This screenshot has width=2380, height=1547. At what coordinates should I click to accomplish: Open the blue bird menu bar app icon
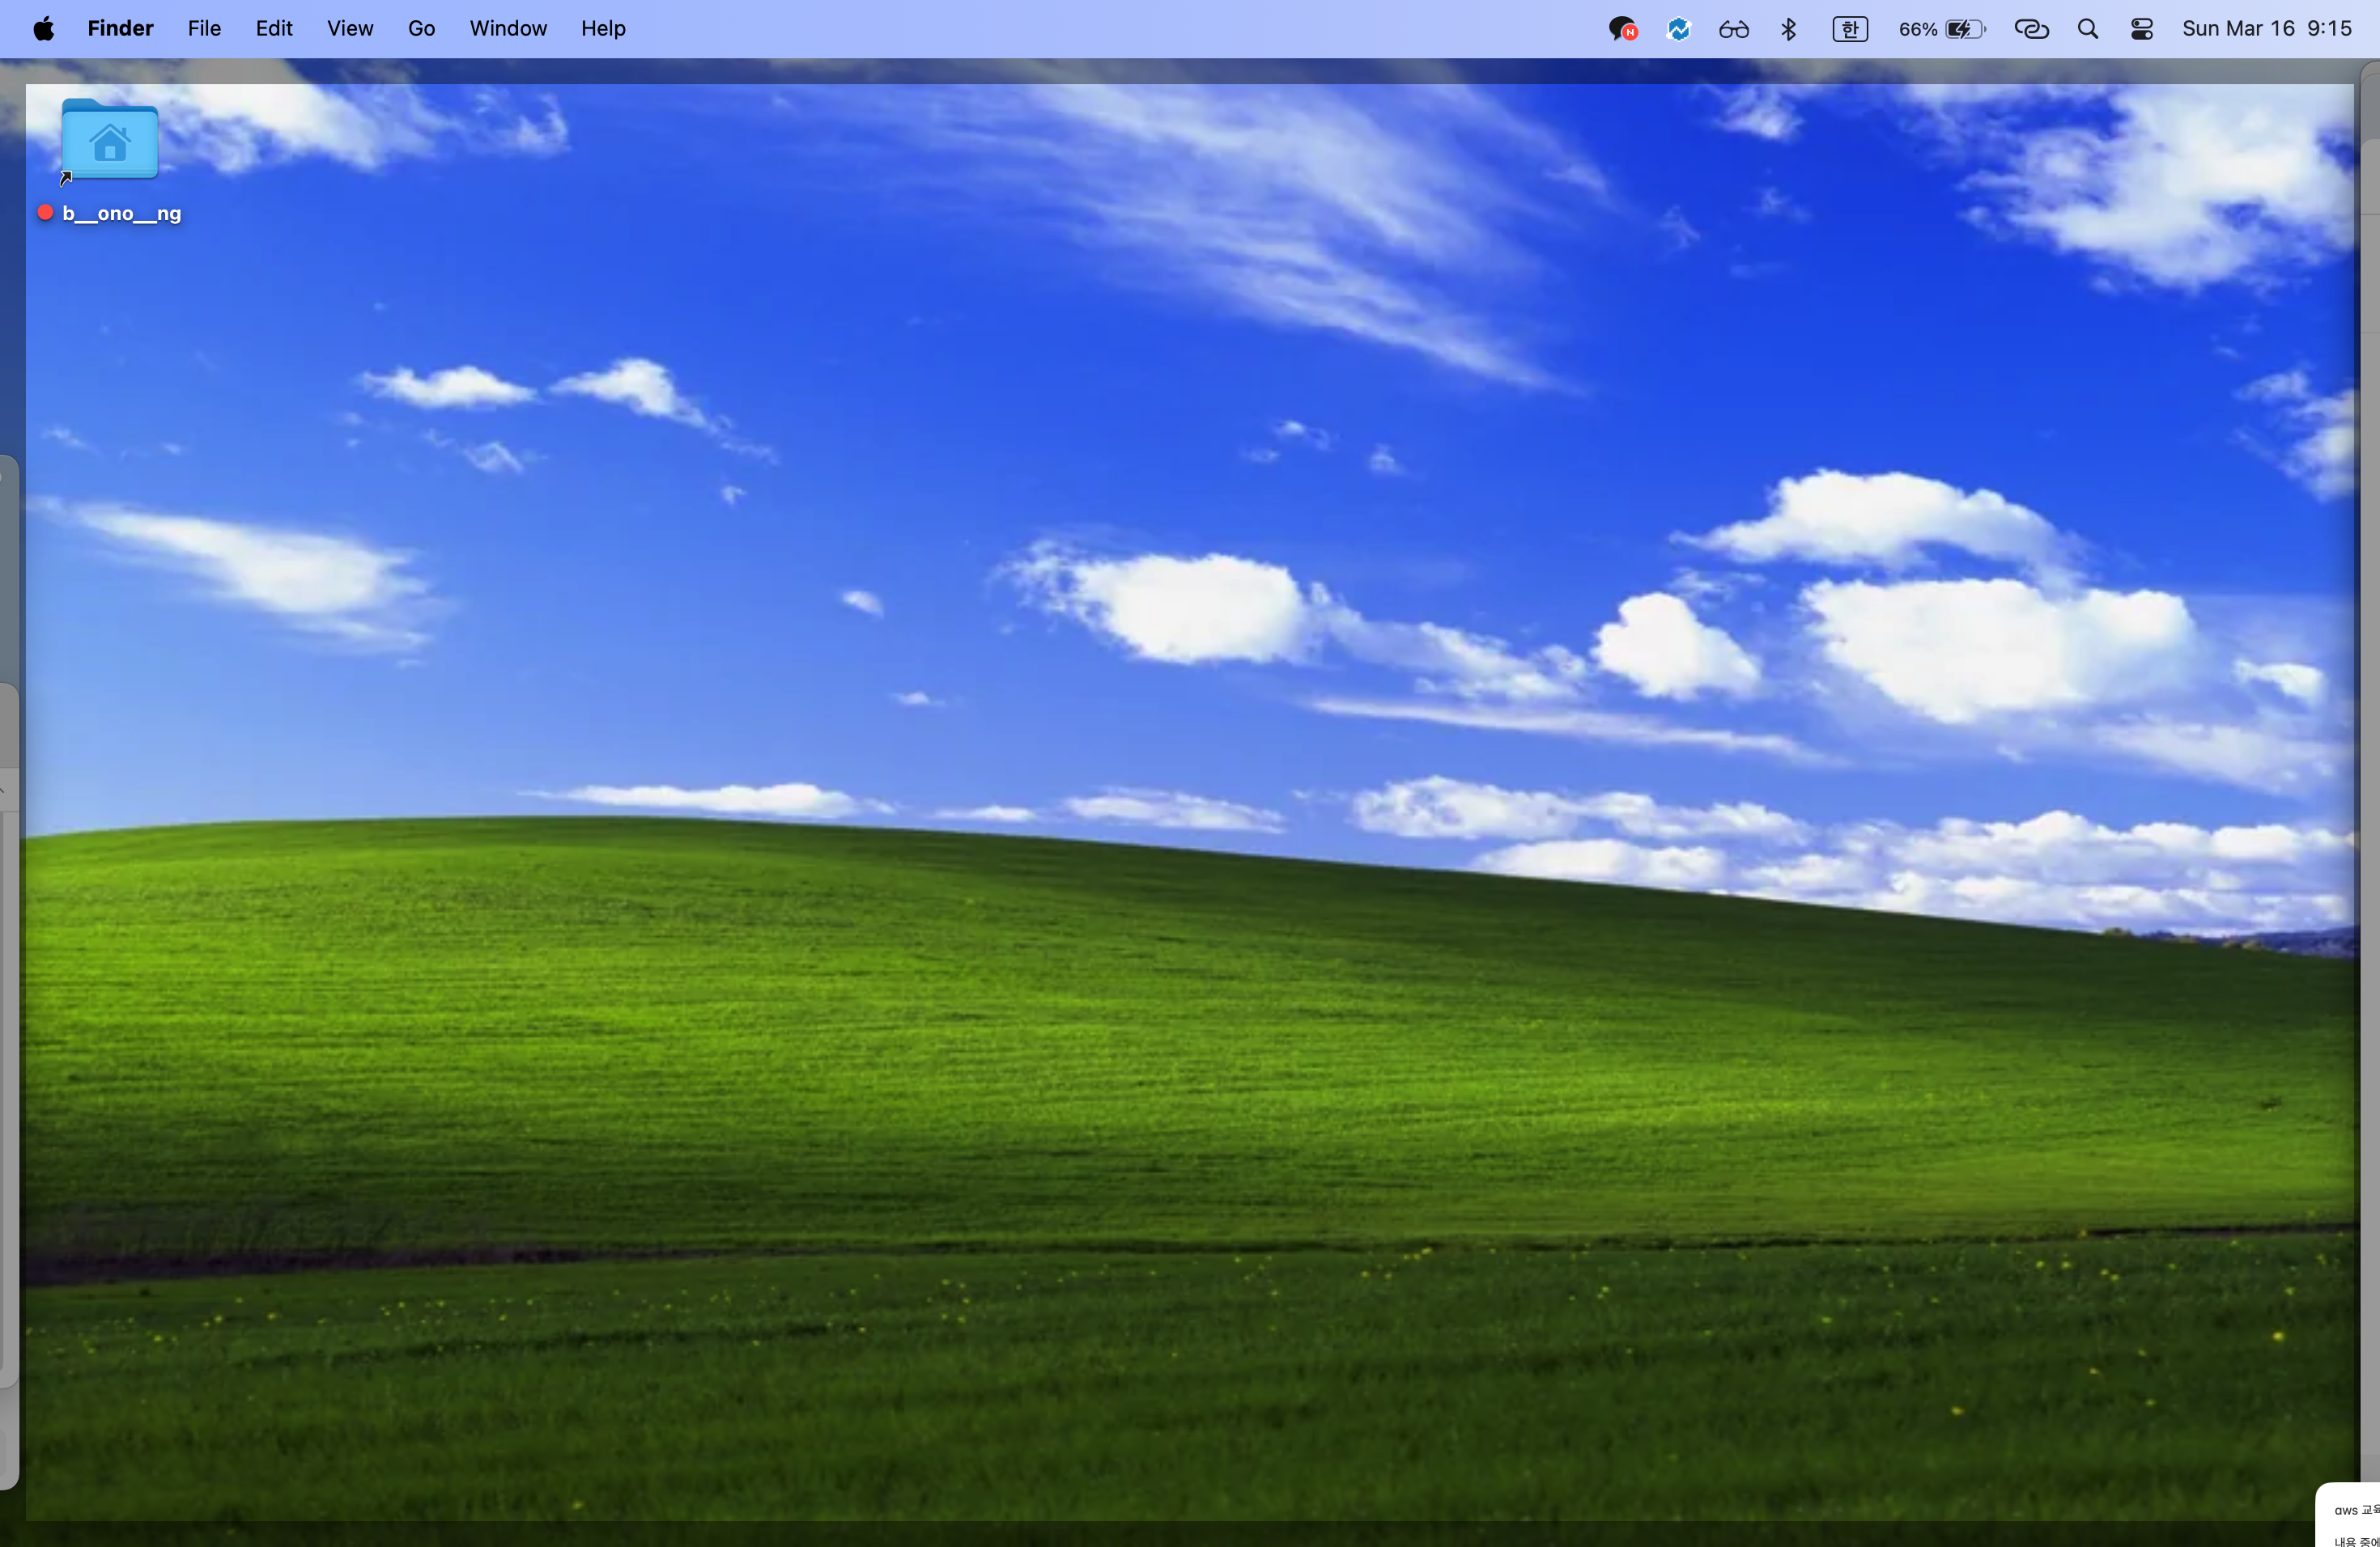(x=1678, y=29)
